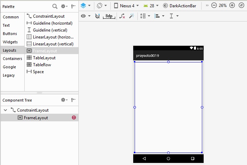Screen dimensions: 247x165
Task: Click the Palette search magnifier icon
Action: pyautogui.click(x=55, y=6)
